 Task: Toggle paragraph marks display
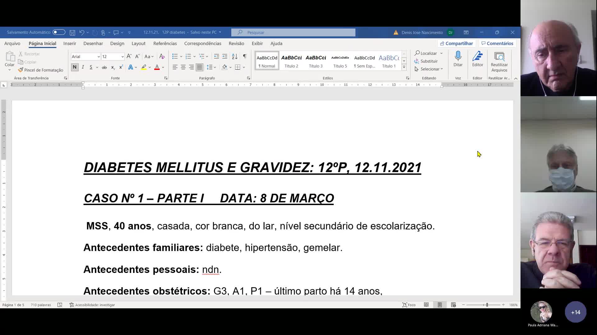[x=245, y=56]
